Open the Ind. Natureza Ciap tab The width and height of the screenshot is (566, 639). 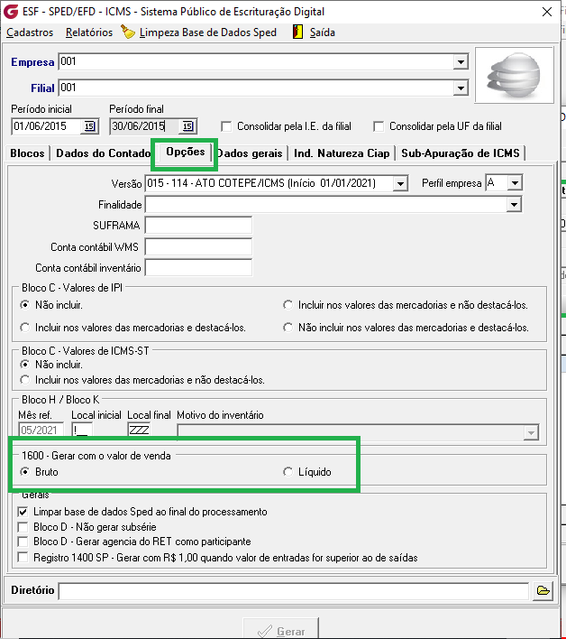tap(342, 153)
